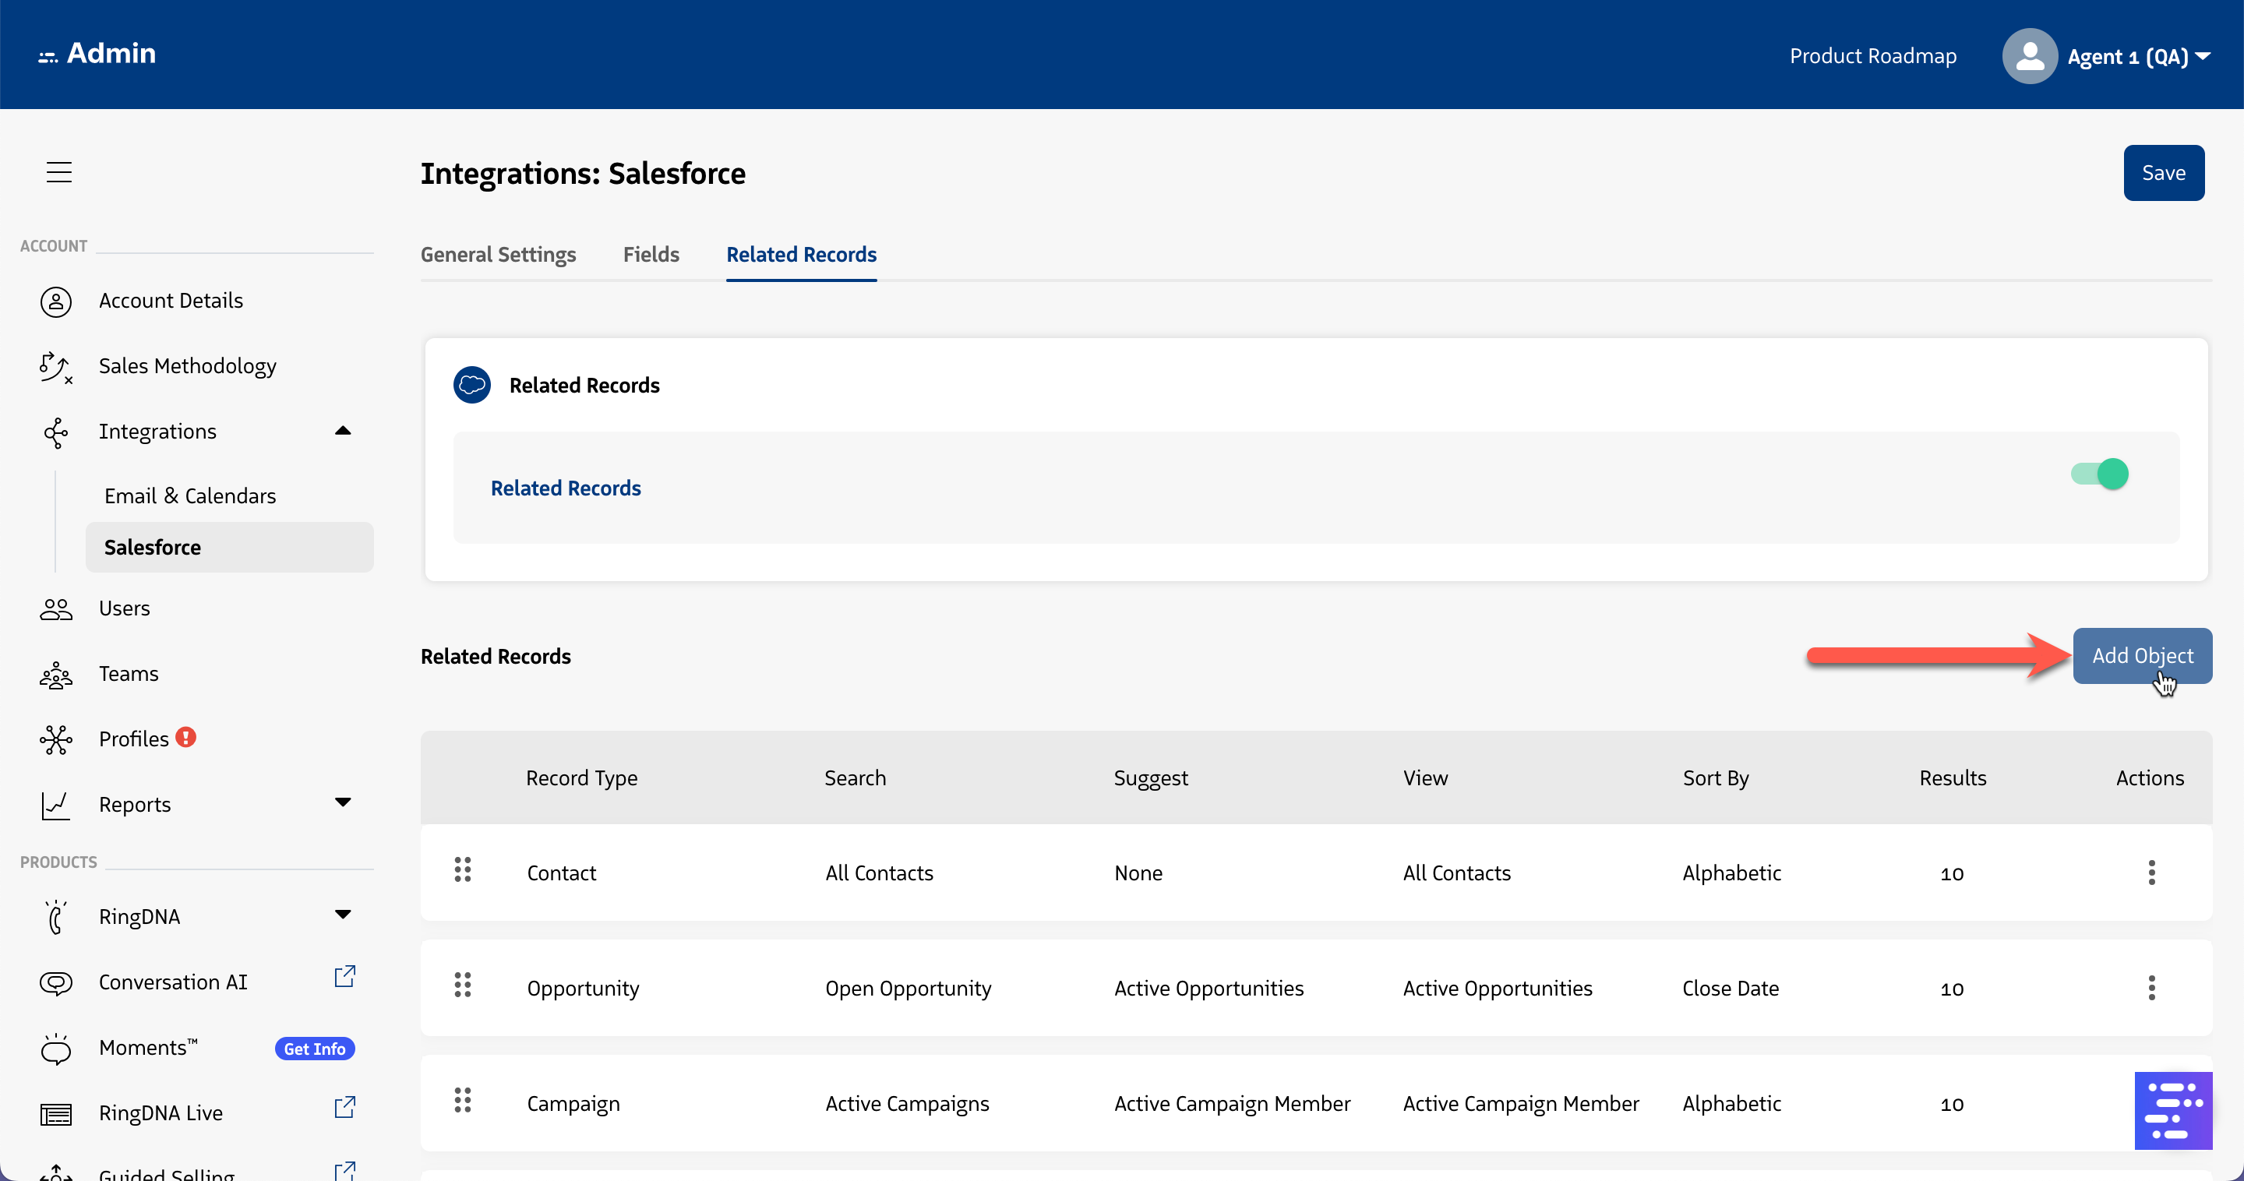2244x1181 pixels.
Task: Click the Teams icon
Action: click(x=56, y=675)
